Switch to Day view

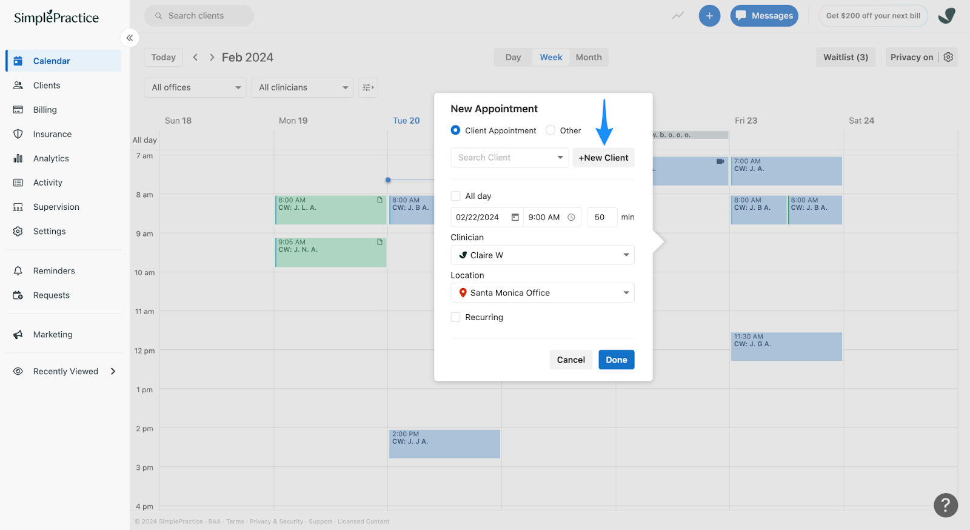point(512,56)
